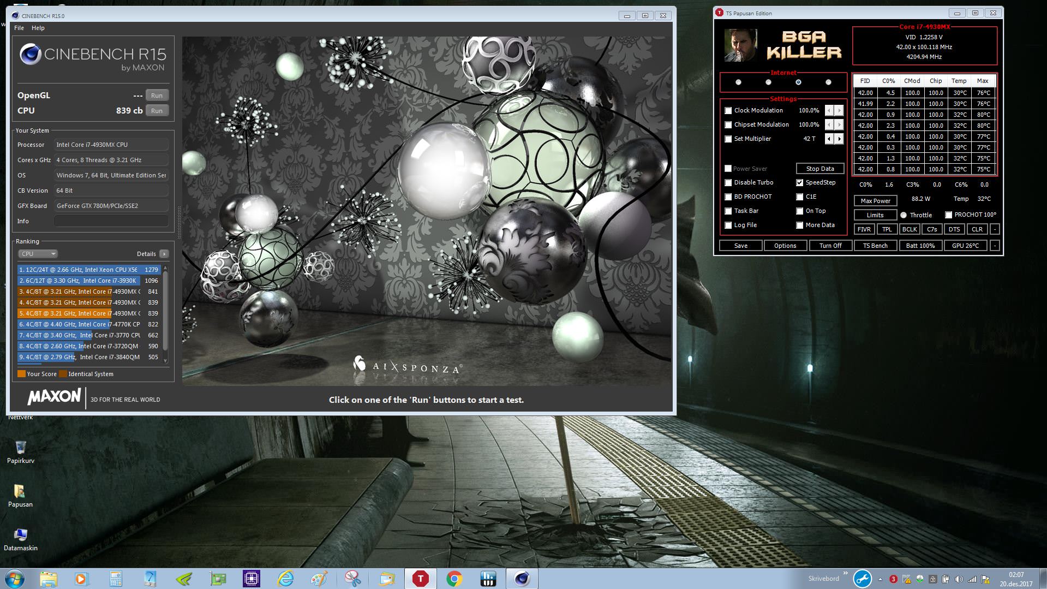Toggle the PROCHOT 100° checkbox
This screenshot has height=589, width=1047.
pos(949,215)
